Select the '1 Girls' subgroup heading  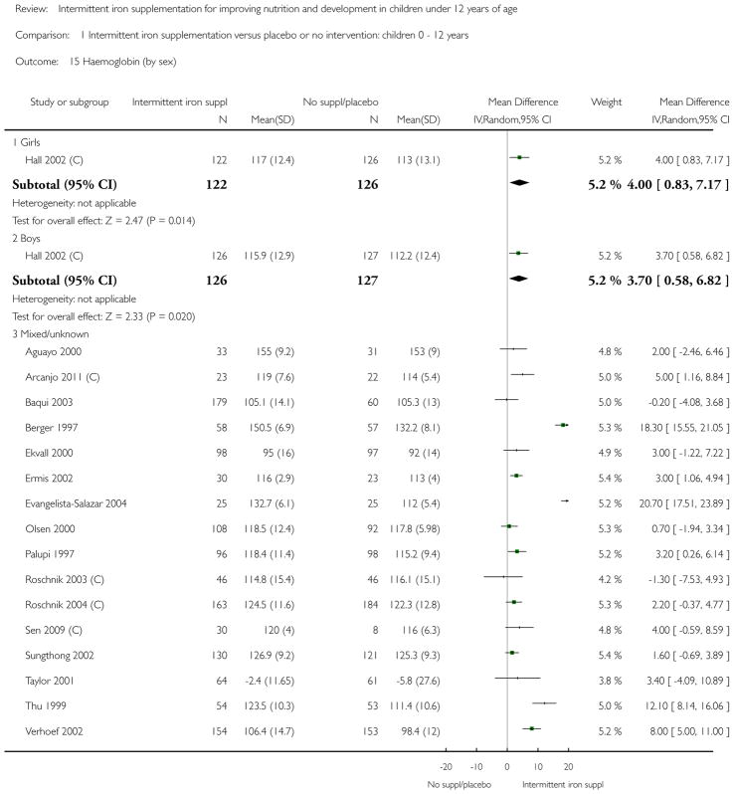coord(26,142)
